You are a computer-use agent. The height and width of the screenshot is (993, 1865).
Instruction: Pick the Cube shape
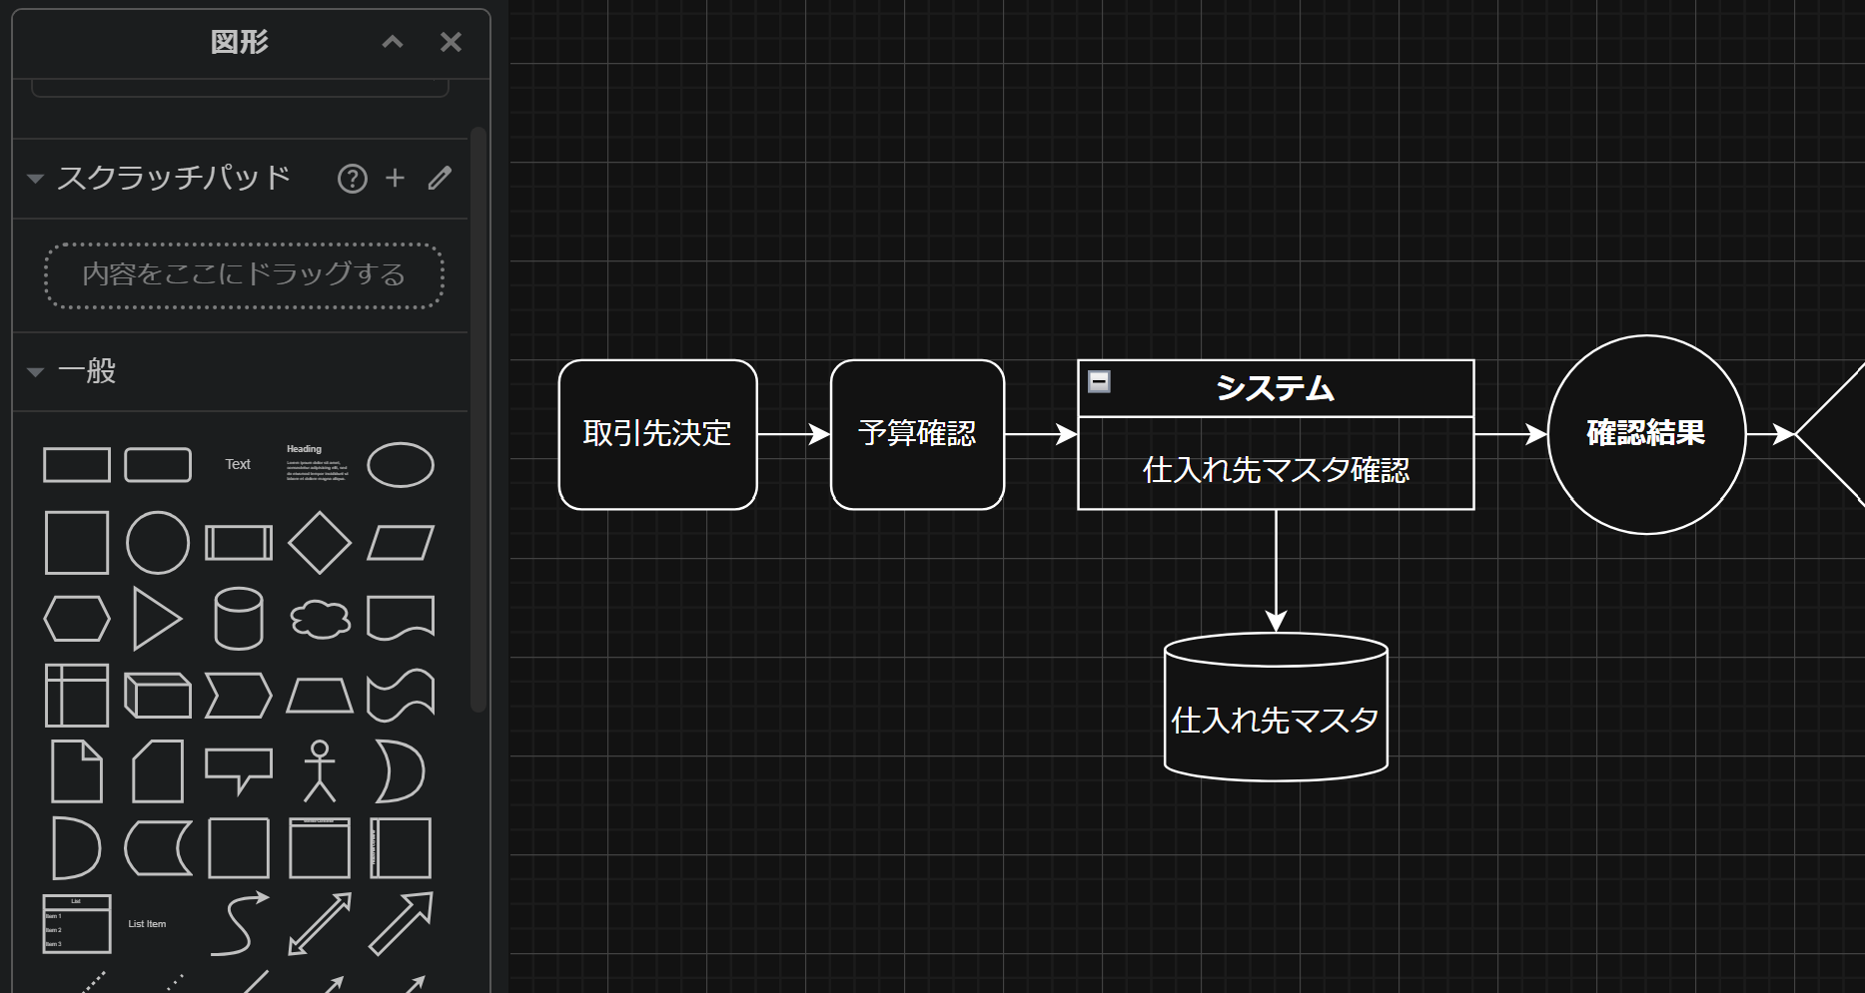158,696
